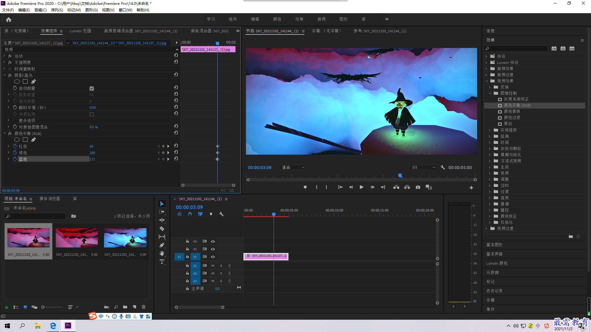Select the 黑白 effect
Viewport: 591px width, 332px height.
(508, 124)
